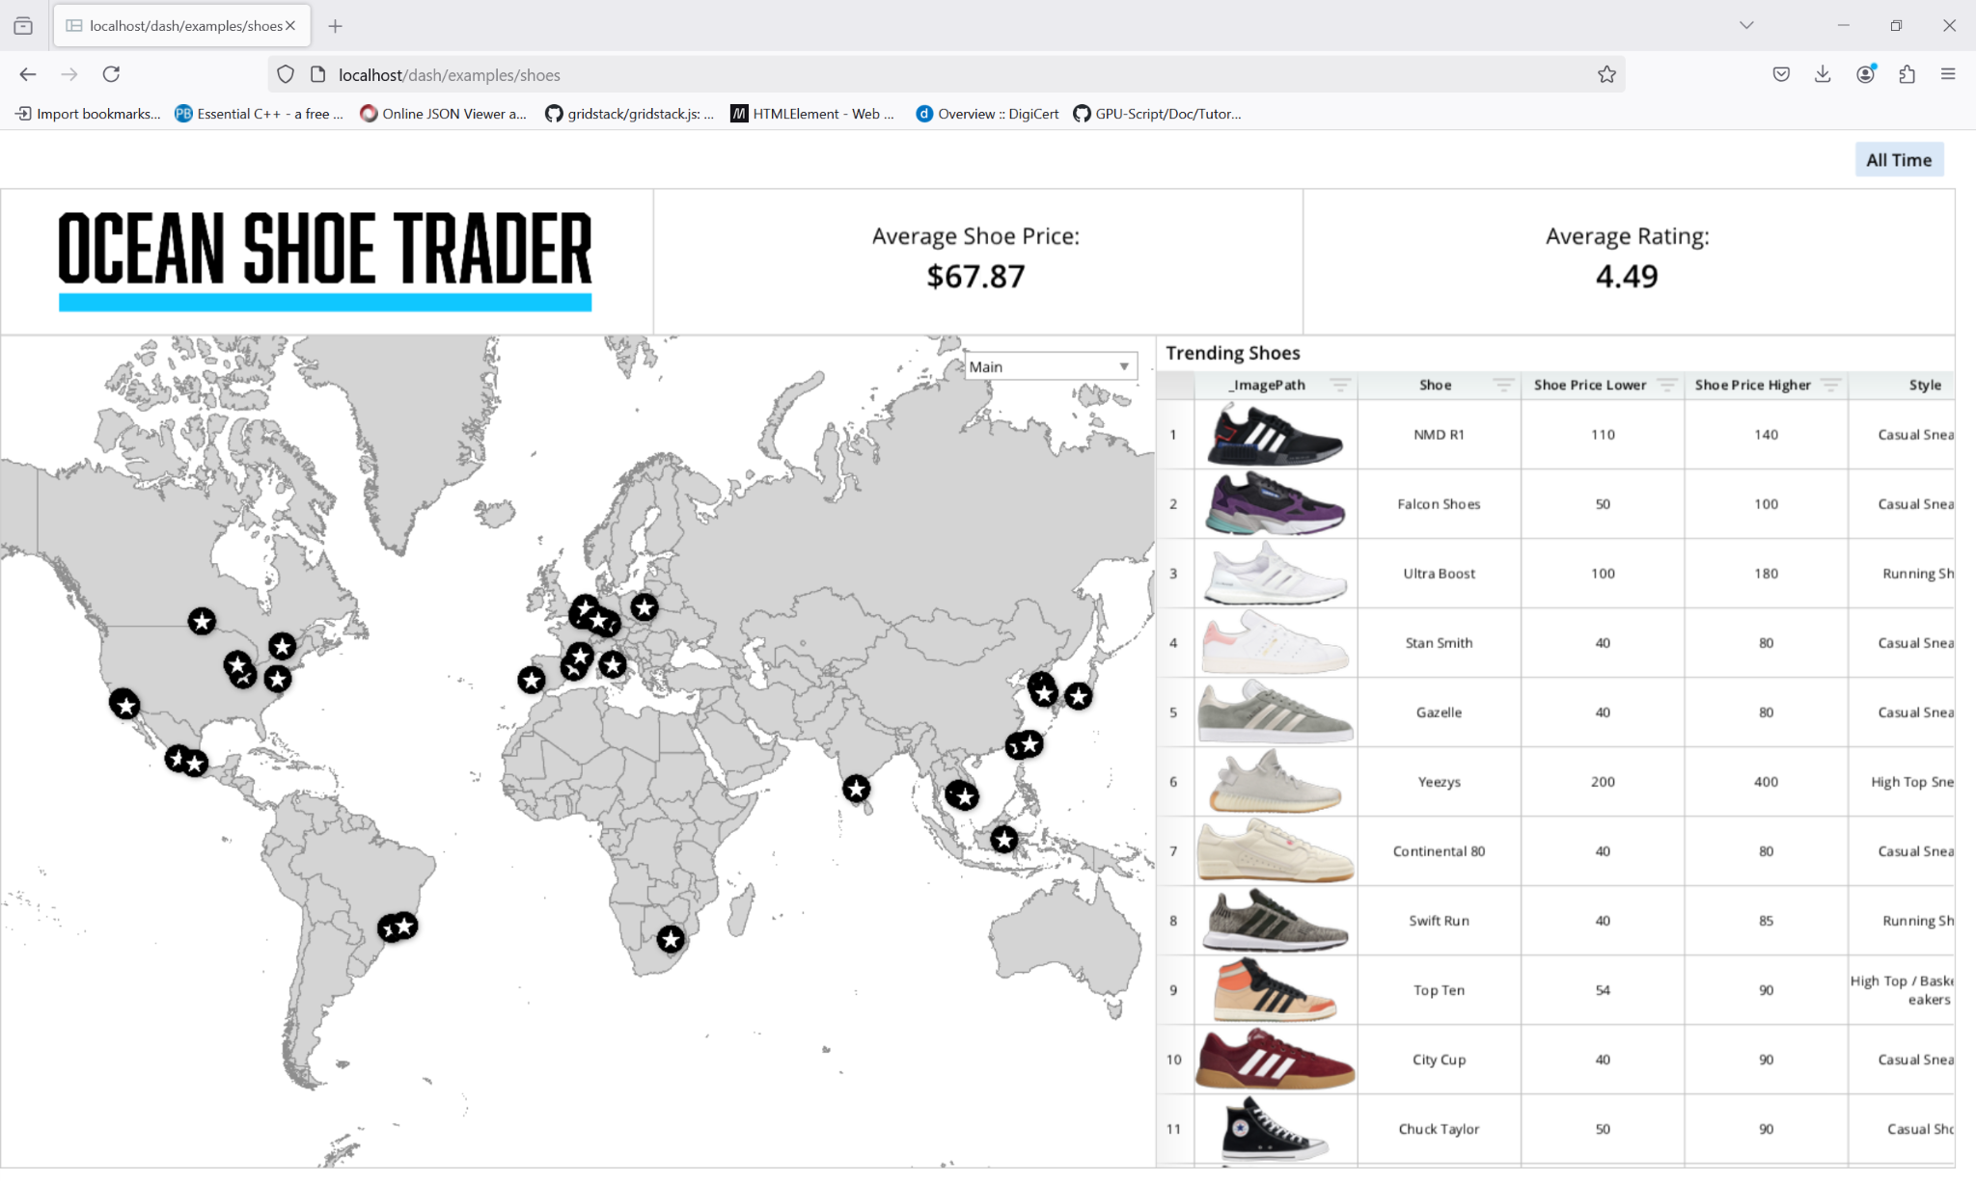
Task: Click the Stan Smith shoe image
Action: pyautogui.click(x=1276, y=643)
